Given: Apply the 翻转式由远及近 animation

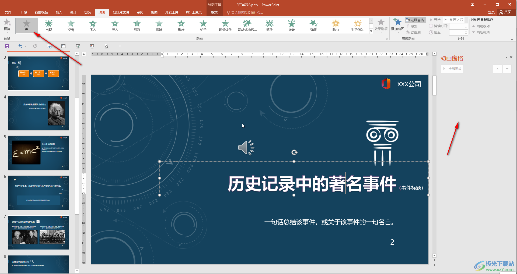Looking at the screenshot, I should pyautogui.click(x=247, y=26).
